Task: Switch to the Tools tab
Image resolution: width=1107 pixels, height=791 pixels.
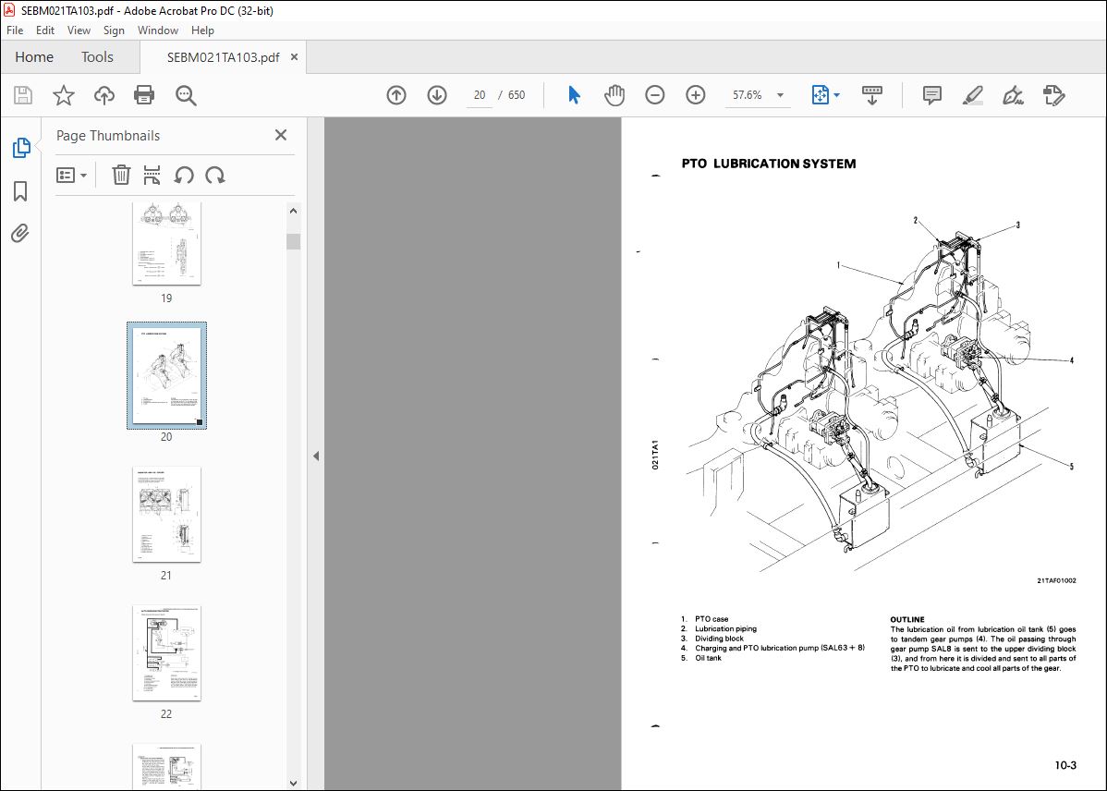Action: click(x=97, y=57)
